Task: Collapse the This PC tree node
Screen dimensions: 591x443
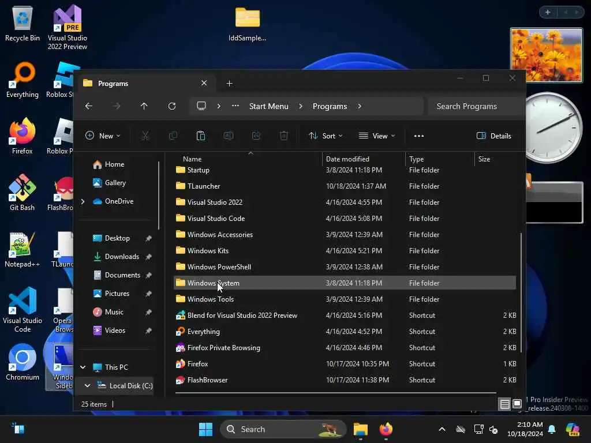Action: click(x=83, y=367)
